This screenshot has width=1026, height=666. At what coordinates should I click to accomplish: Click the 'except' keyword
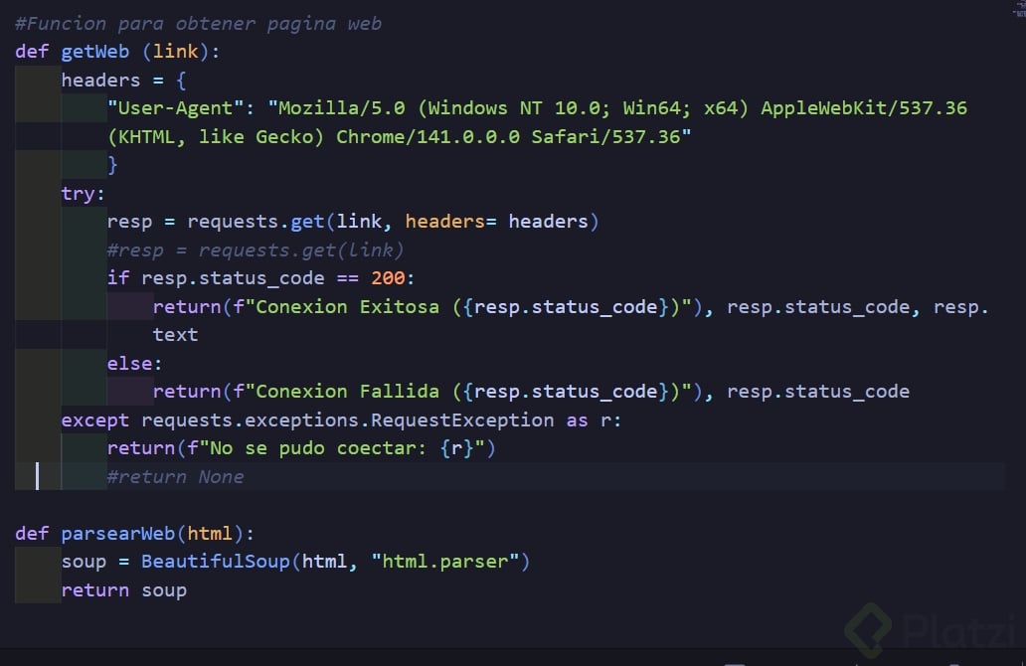94,420
